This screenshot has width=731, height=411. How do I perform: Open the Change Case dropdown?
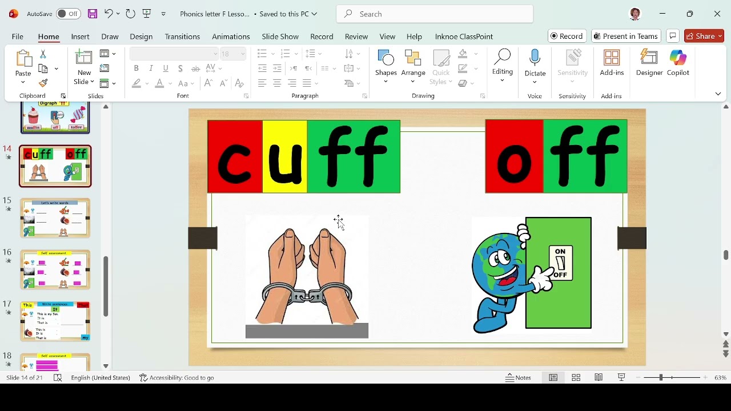tap(186, 83)
